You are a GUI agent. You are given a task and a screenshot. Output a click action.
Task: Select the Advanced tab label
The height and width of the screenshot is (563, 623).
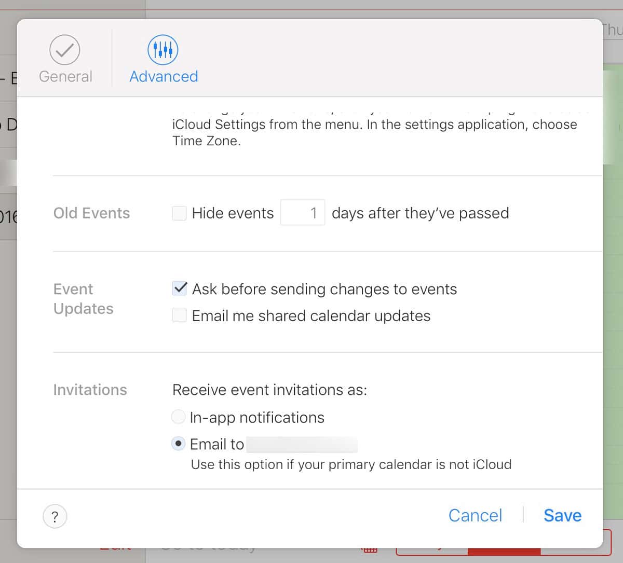click(x=164, y=76)
